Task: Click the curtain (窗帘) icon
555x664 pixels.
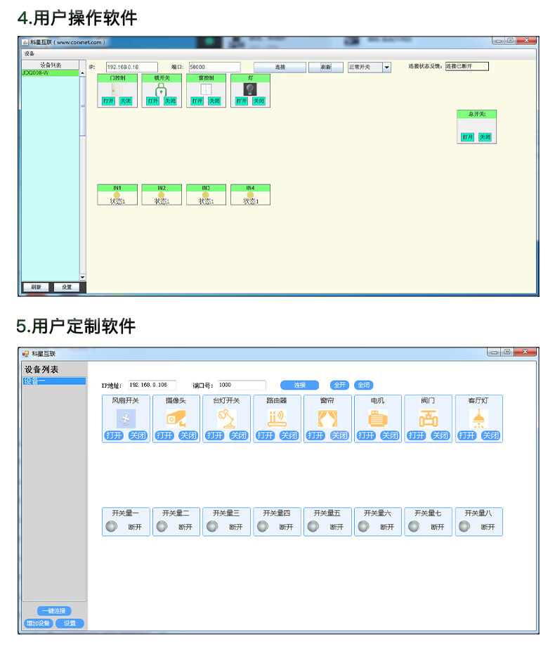Action: [x=327, y=419]
